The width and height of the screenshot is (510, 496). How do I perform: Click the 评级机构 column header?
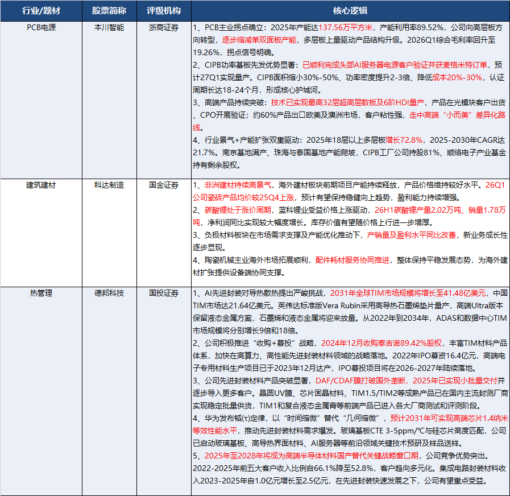coord(164,11)
